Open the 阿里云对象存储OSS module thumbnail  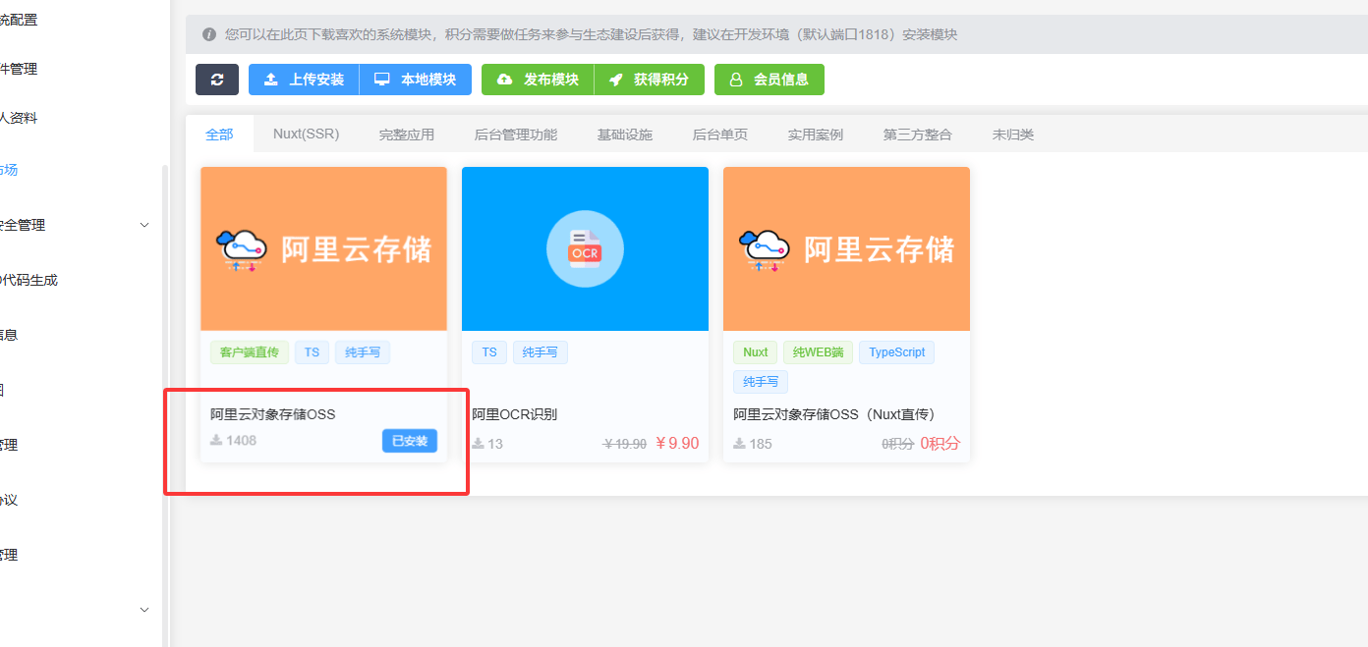pos(323,248)
